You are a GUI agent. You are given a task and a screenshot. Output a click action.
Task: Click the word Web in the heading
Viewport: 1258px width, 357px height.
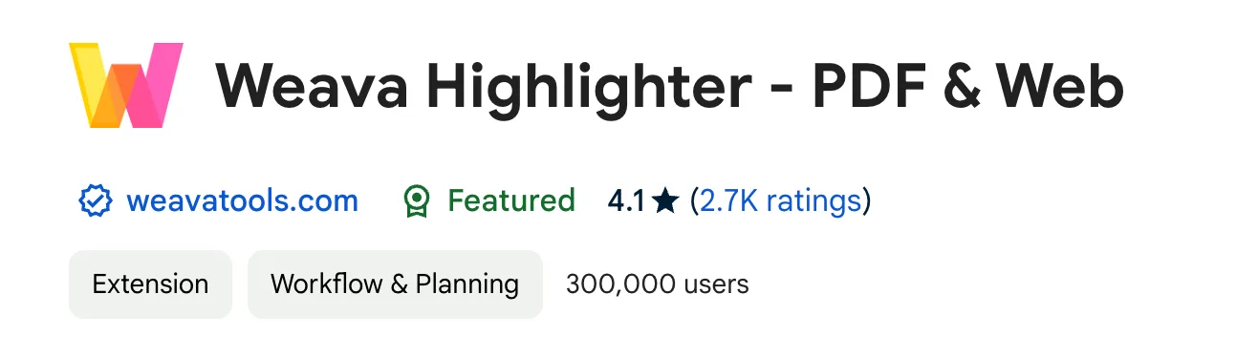pos(1060,87)
